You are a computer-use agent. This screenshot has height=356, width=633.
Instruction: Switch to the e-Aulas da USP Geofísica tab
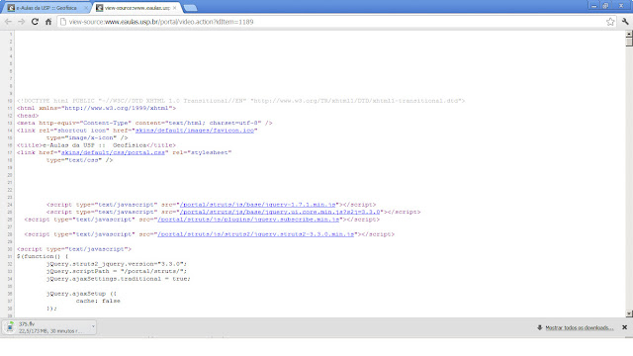coord(46,8)
